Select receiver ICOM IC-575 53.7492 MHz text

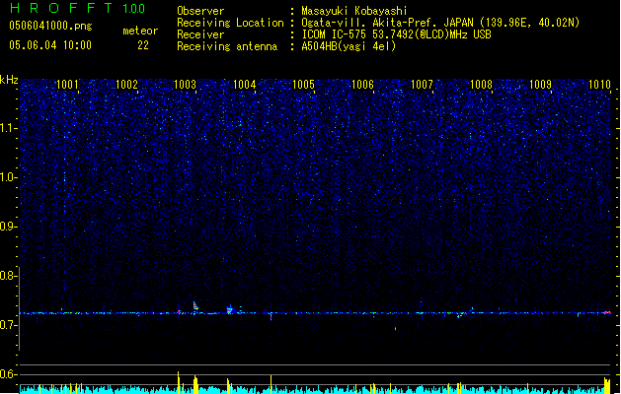click(x=396, y=34)
